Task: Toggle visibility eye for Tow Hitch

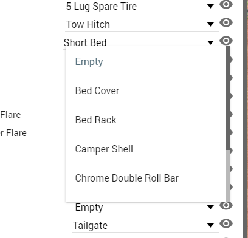Action: (x=226, y=22)
